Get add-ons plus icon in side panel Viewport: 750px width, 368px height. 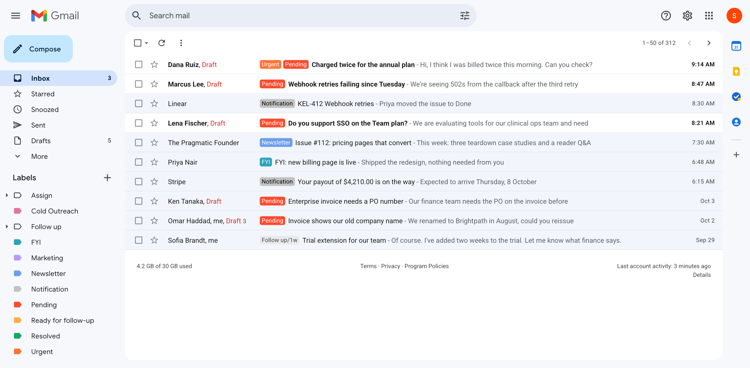(x=736, y=155)
